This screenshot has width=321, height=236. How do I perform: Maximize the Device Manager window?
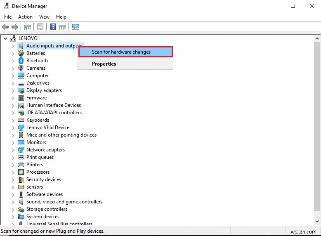293,6
